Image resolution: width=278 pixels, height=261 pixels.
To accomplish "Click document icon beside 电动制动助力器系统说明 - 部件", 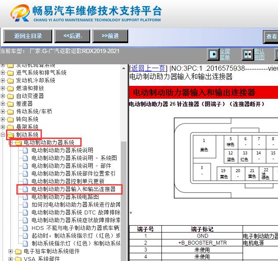I will click(x=25, y=166).
